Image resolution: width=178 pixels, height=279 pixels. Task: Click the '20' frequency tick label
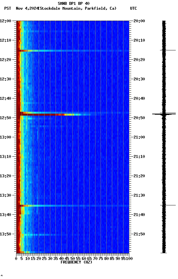pyautogui.click(x=39, y=259)
